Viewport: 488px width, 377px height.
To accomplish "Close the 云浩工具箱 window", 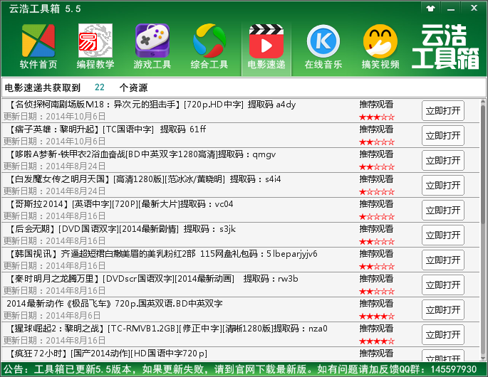I will point(474,8).
